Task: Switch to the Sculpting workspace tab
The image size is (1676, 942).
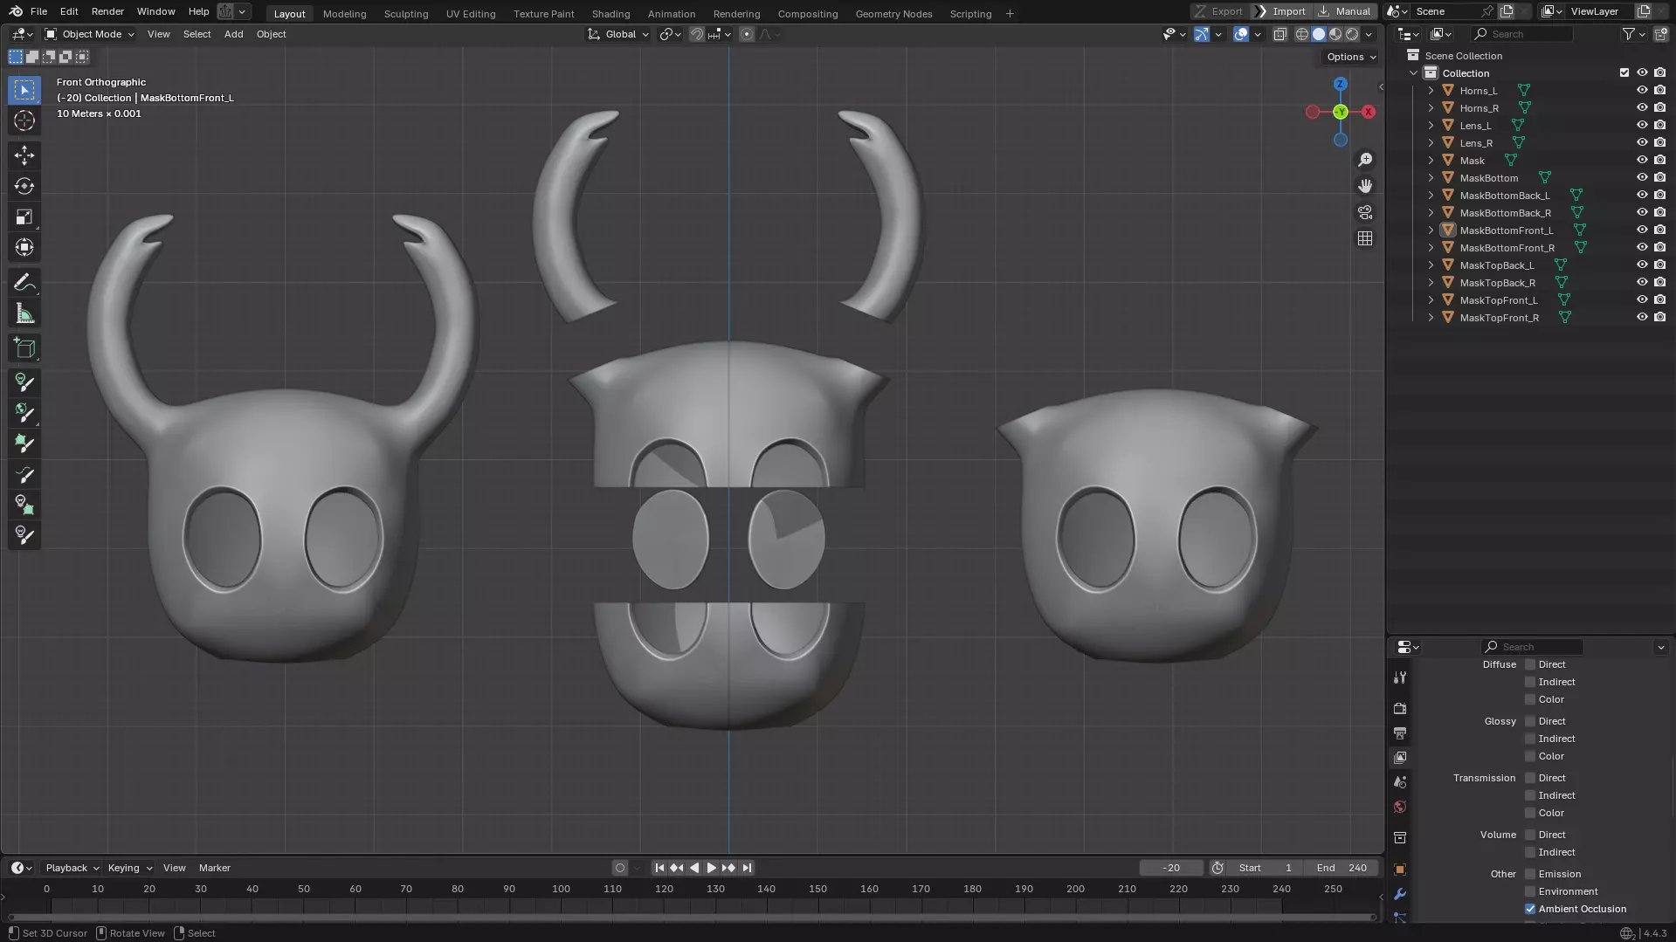Action: click(406, 13)
